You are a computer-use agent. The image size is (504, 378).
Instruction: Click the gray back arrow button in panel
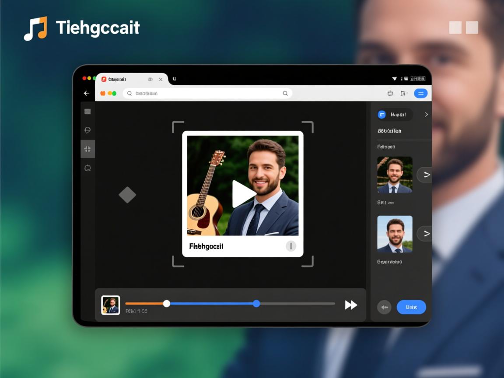click(384, 307)
